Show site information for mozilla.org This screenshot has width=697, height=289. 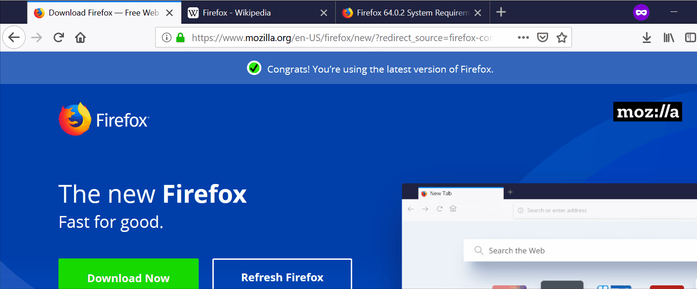pos(167,37)
